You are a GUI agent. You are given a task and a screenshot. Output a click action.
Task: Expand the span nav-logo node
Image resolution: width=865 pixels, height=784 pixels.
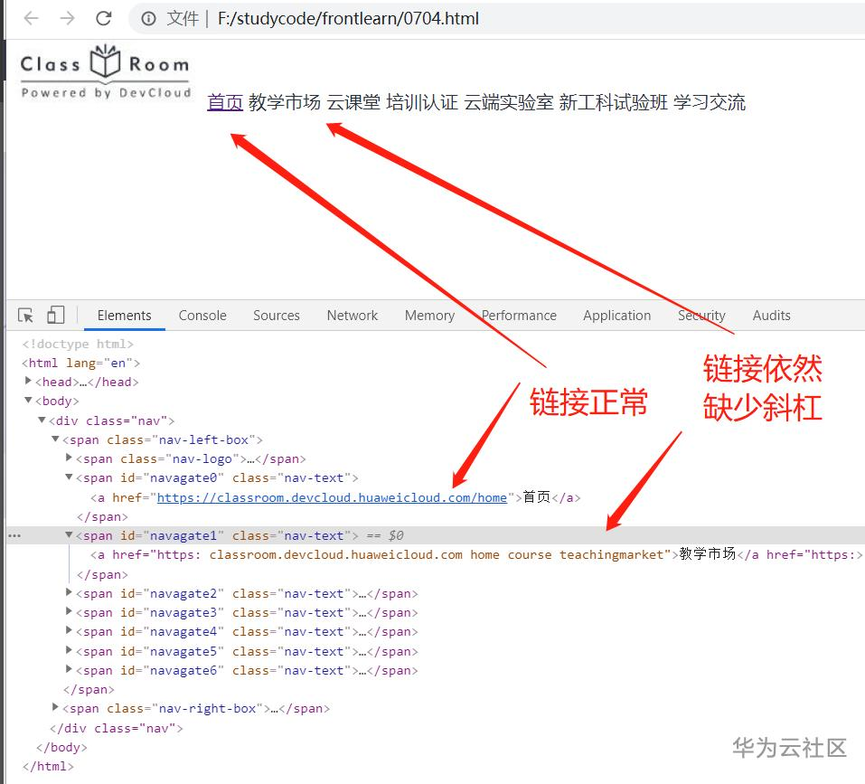[69, 458]
